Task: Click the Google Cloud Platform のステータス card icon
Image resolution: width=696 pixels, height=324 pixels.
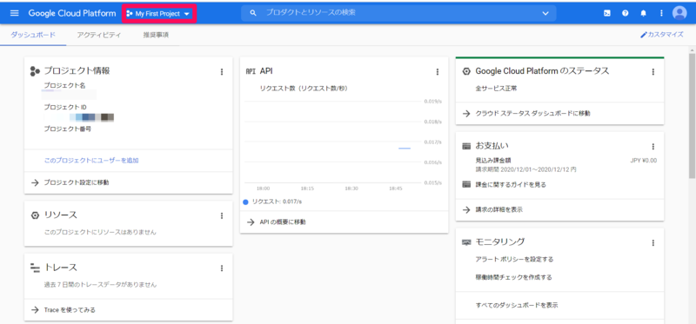Action: pyautogui.click(x=466, y=71)
